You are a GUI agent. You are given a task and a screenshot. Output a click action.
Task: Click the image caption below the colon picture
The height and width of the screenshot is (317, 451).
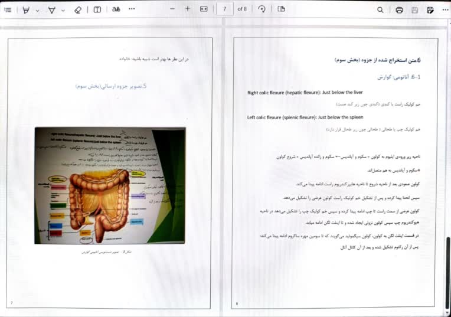click(106, 251)
